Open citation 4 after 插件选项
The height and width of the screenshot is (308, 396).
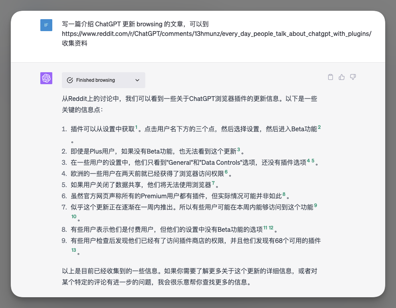308,161
